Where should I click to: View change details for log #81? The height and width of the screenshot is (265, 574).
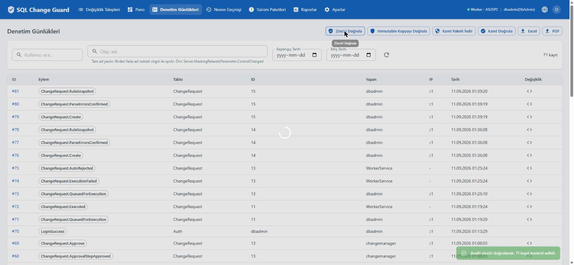click(x=529, y=91)
